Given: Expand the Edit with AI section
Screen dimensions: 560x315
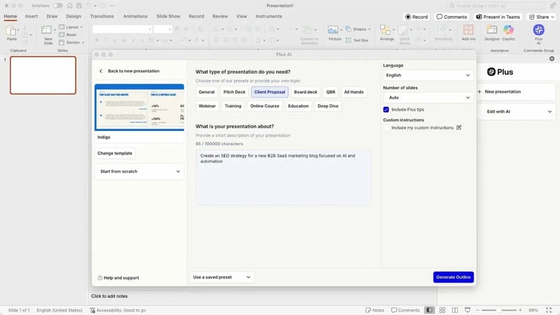Looking at the screenshot, I should pyautogui.click(x=517, y=112).
